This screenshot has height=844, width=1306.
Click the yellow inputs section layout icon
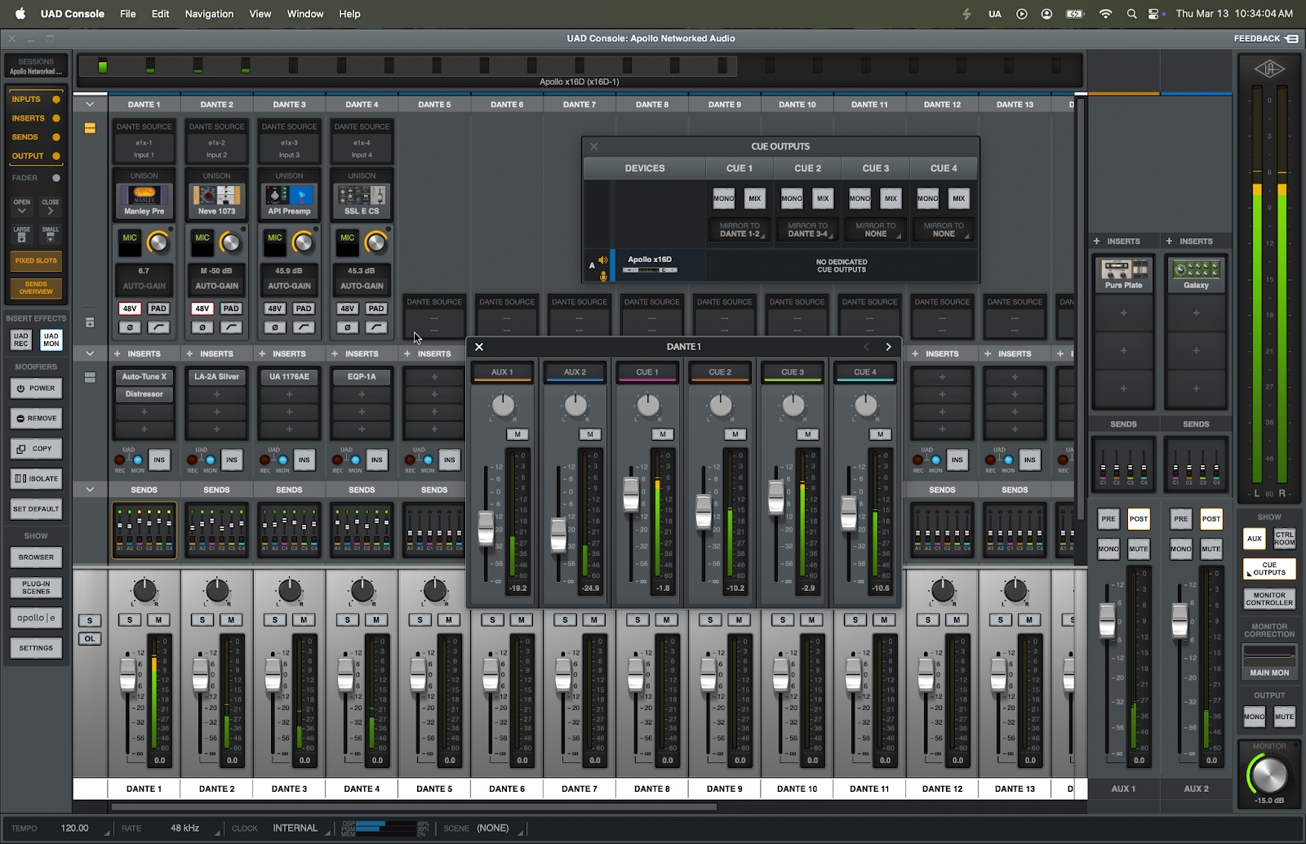point(90,128)
